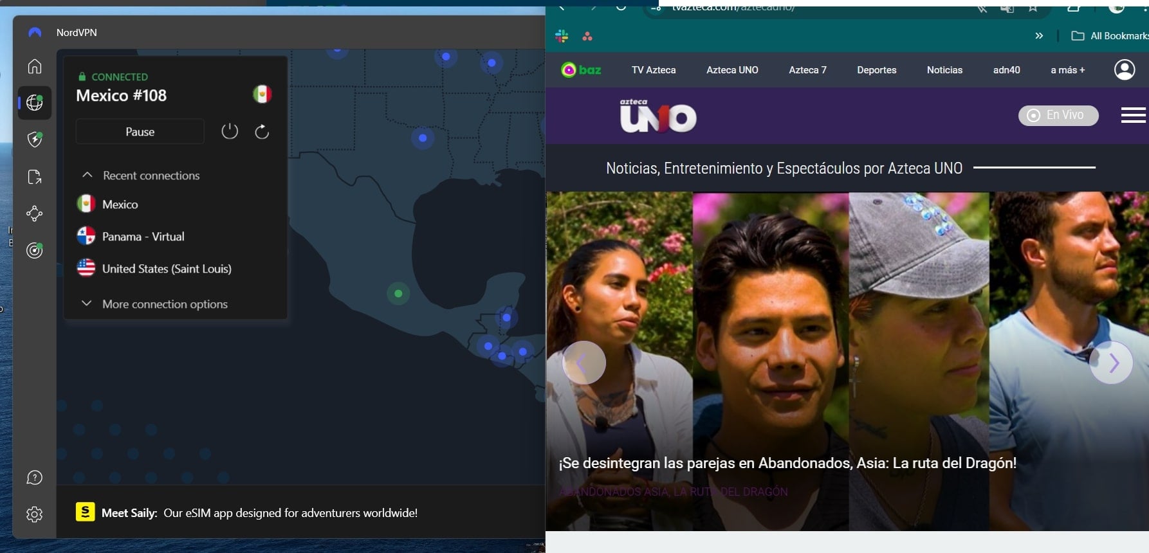Open the Dark Web Monitor target icon
The height and width of the screenshot is (553, 1149).
35,250
